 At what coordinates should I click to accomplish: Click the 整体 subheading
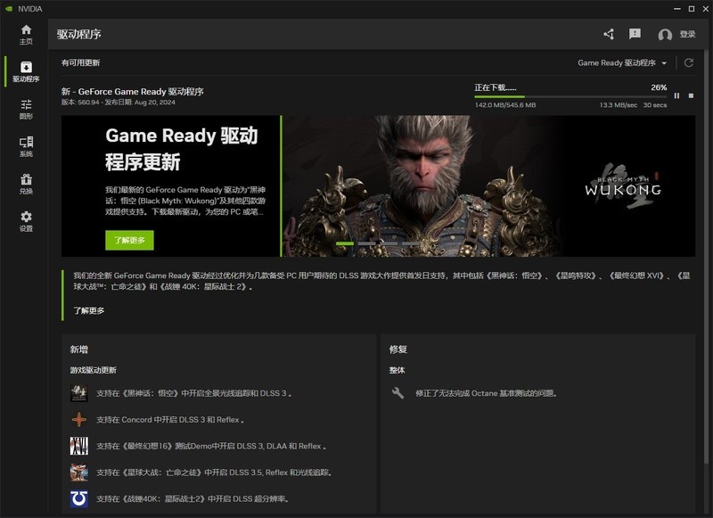coord(397,370)
